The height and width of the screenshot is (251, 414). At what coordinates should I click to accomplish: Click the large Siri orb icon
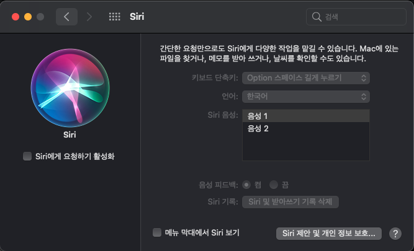[x=70, y=88]
